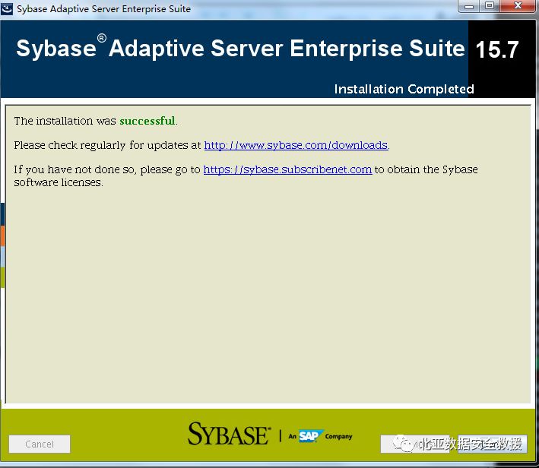Minimize the Sybase installer window

point(469,6)
